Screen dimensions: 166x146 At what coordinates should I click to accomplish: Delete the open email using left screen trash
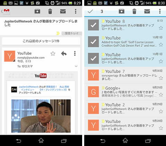coord(50,11)
